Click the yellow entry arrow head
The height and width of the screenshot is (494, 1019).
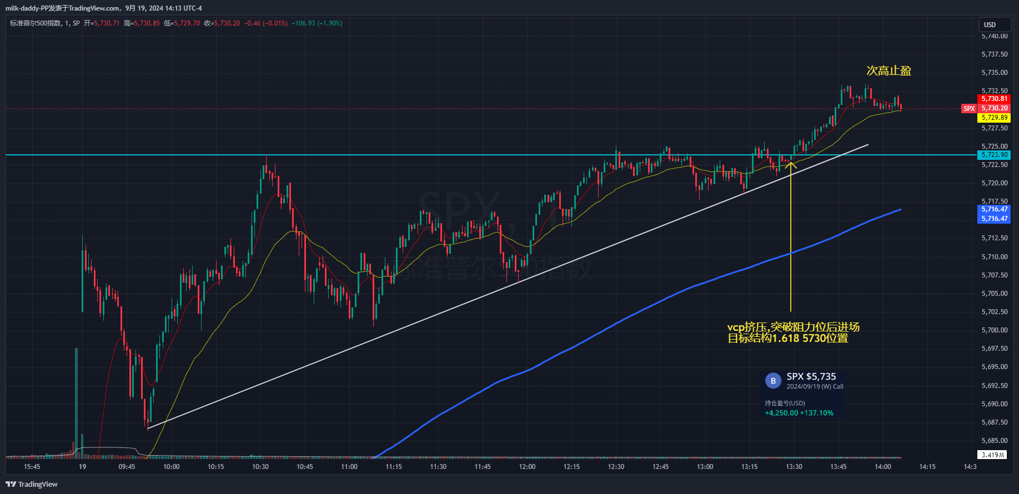[791, 163]
